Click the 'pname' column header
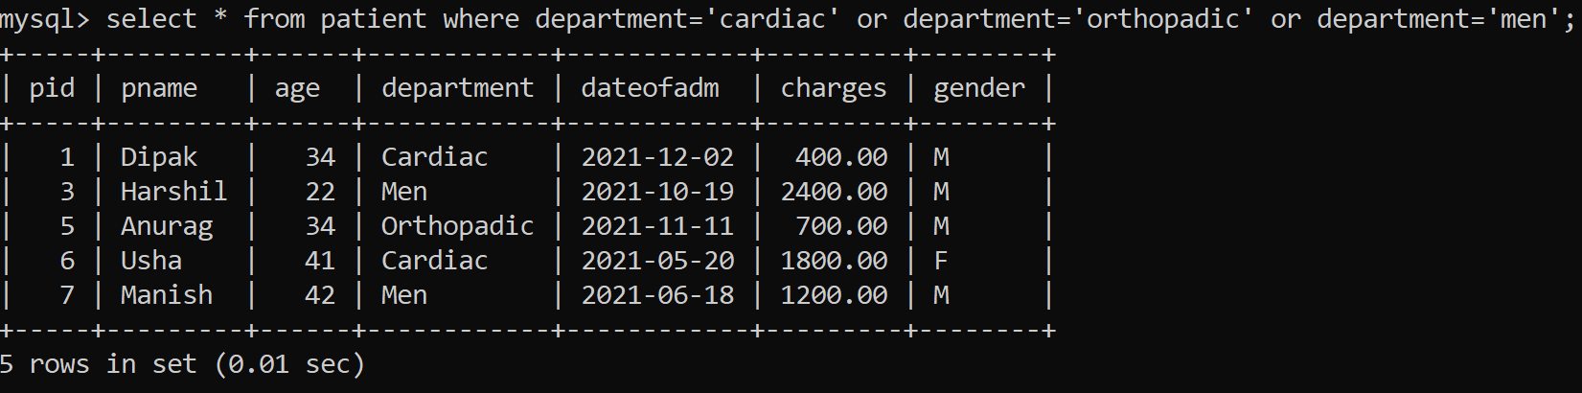The width and height of the screenshot is (1582, 393). [x=159, y=89]
